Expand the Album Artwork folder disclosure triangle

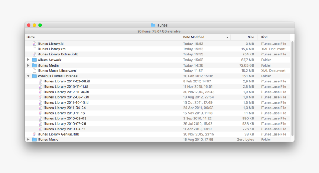(28, 60)
